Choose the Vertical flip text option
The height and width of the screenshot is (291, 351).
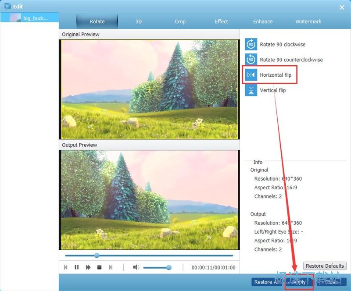pyautogui.click(x=272, y=90)
